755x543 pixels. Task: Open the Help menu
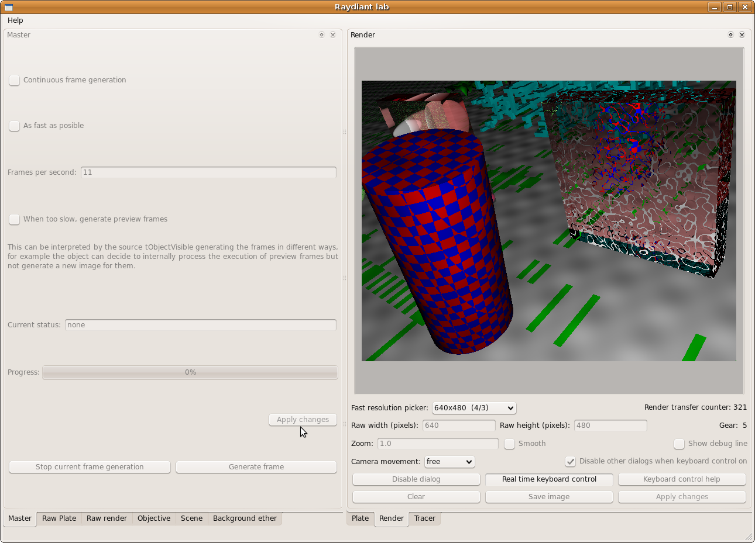pos(15,20)
